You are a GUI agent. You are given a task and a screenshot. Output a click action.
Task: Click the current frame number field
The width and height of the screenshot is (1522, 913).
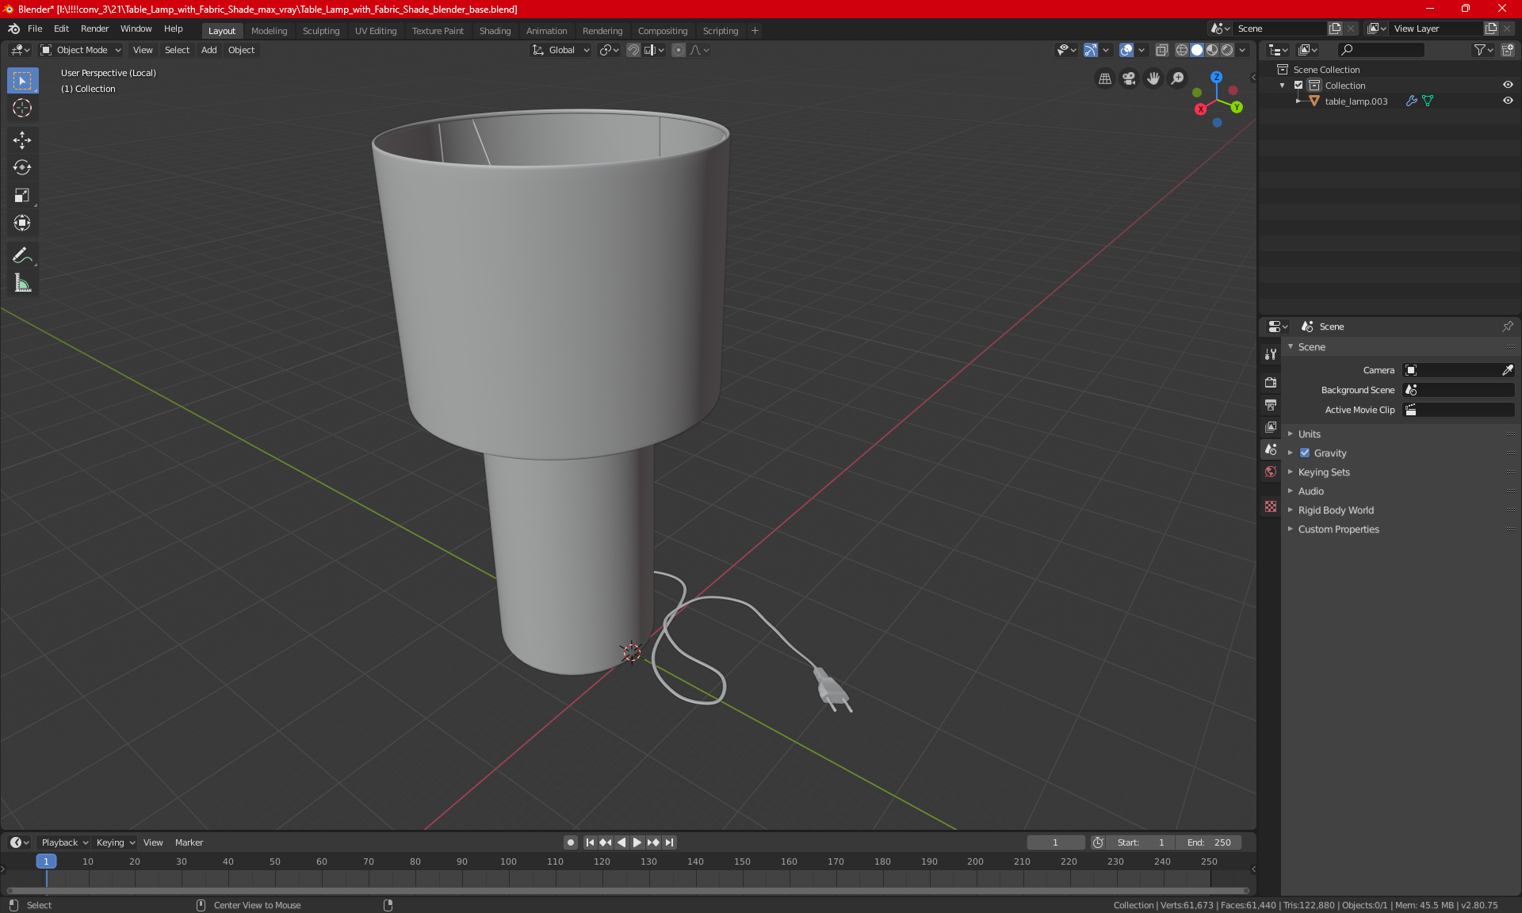point(1055,842)
